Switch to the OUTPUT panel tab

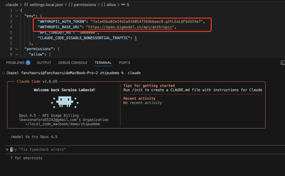click(x=44, y=63)
